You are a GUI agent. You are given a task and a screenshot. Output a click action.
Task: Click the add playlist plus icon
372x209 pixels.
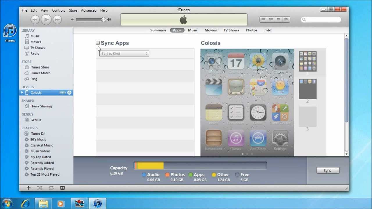click(28, 188)
